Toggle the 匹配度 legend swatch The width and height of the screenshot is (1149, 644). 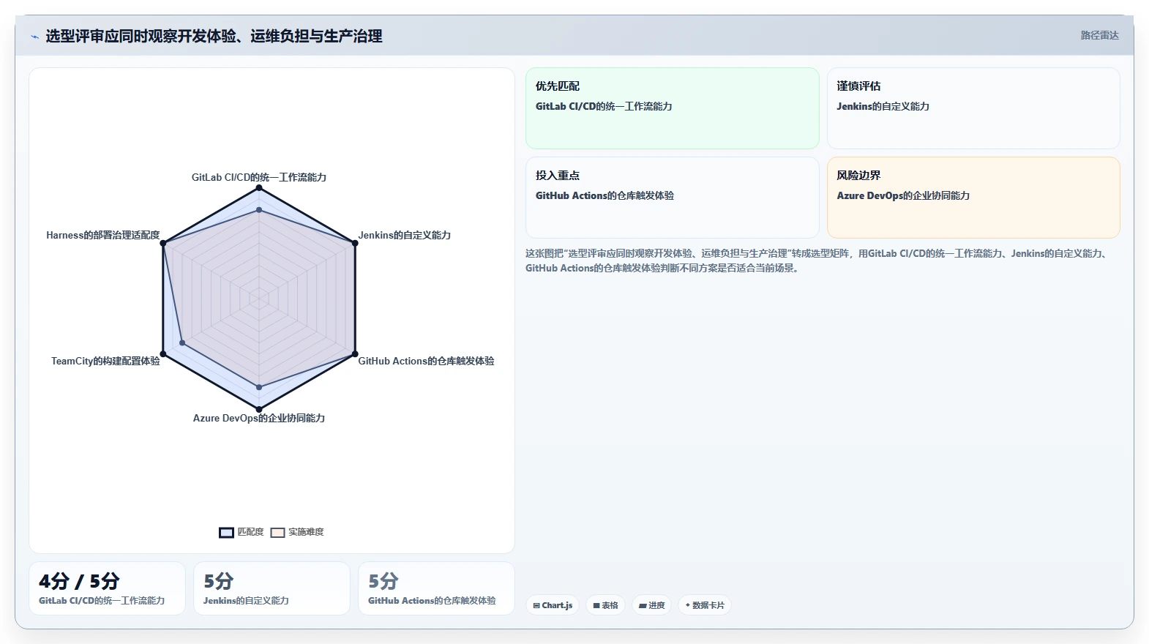pos(226,532)
